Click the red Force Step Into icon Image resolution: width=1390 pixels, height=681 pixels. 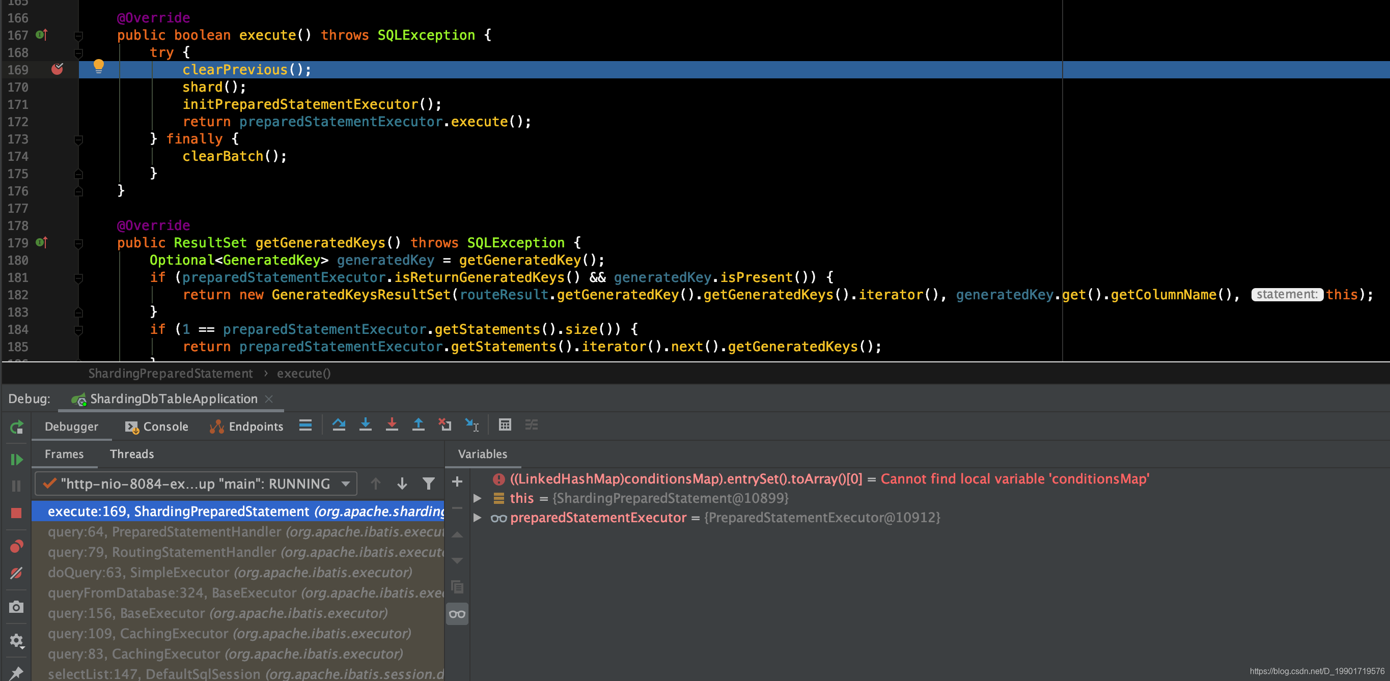[392, 425]
